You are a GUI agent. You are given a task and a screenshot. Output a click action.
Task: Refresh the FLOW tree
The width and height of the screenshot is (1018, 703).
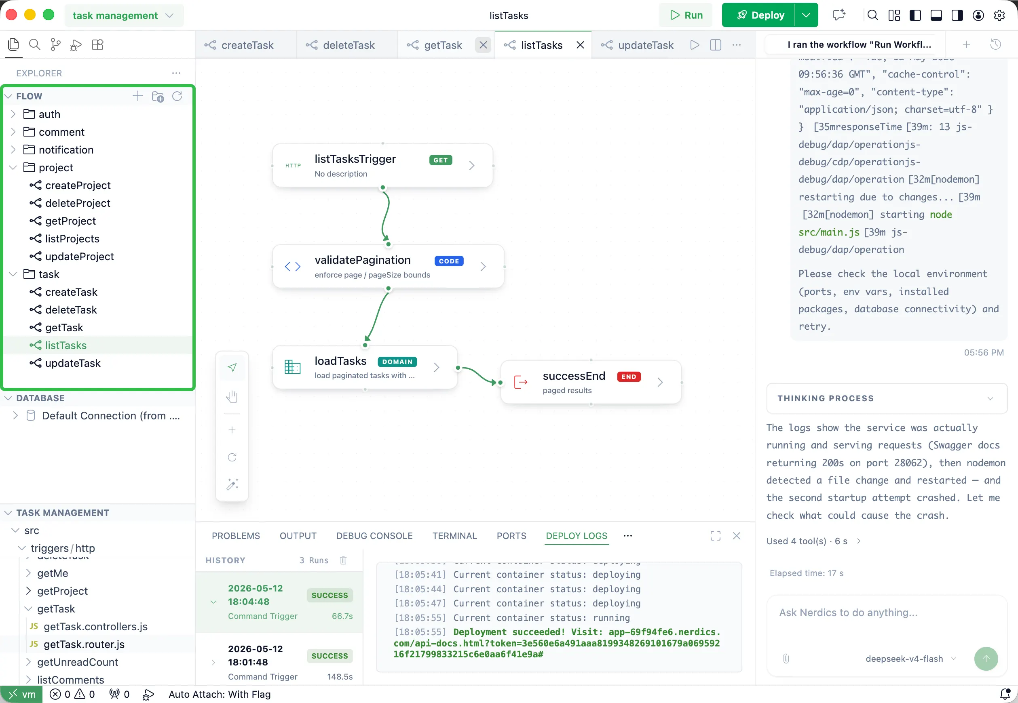(177, 96)
